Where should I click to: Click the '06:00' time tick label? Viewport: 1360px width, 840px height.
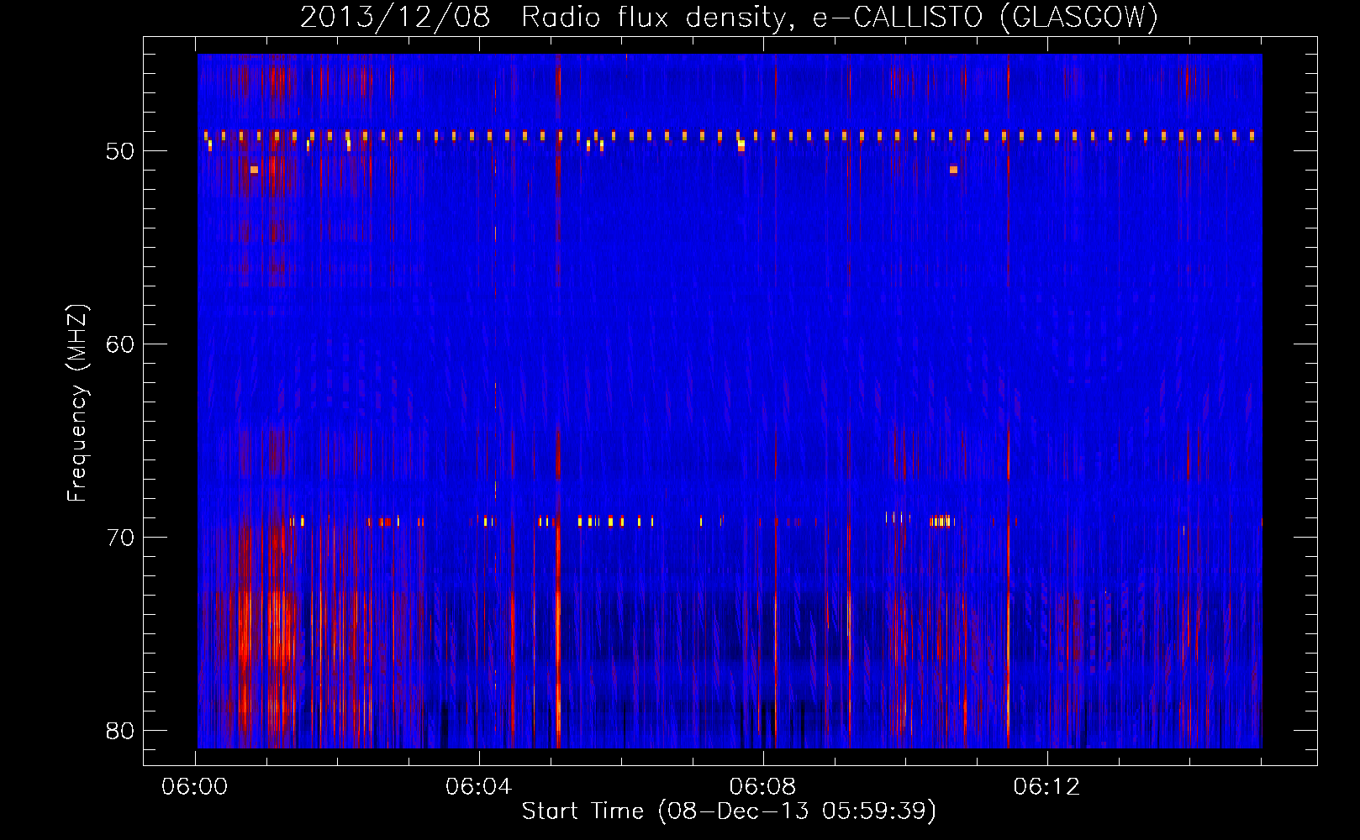(195, 787)
